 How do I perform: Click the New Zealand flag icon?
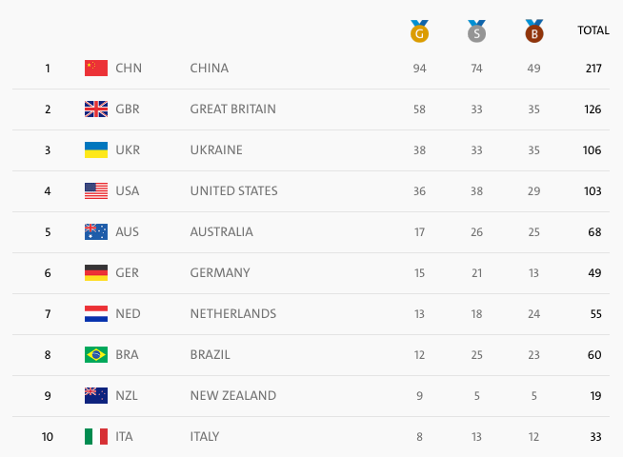tap(96, 395)
